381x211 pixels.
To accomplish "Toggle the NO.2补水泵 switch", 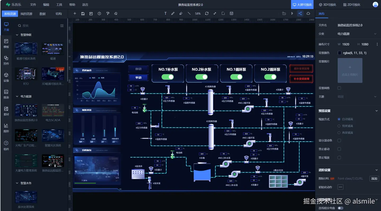I will 201,77.
